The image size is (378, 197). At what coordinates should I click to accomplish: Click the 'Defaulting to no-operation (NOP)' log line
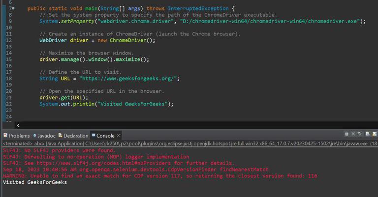click(96, 157)
